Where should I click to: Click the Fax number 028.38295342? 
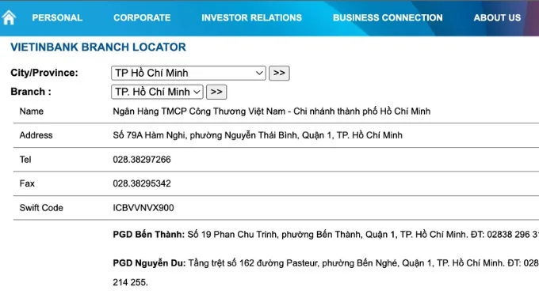click(142, 183)
